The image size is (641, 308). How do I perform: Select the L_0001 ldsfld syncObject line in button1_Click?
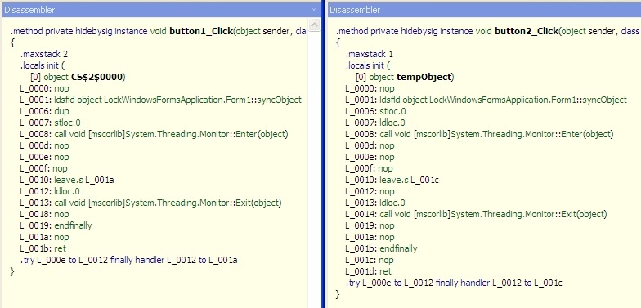[x=160, y=100]
